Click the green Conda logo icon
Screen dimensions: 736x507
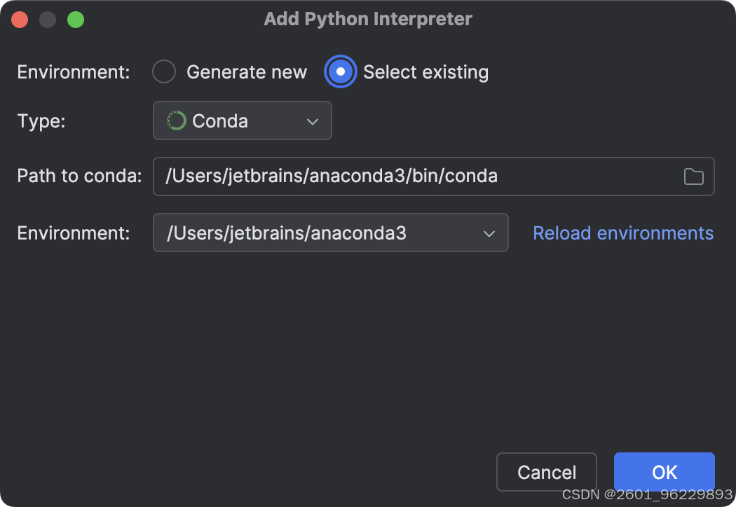(177, 120)
